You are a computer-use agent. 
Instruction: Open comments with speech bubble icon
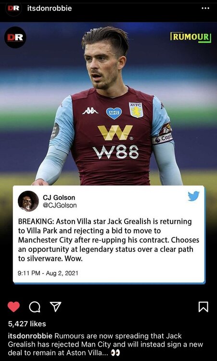click(x=35, y=307)
